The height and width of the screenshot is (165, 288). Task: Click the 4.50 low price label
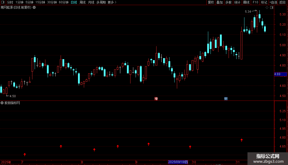tap(13, 96)
